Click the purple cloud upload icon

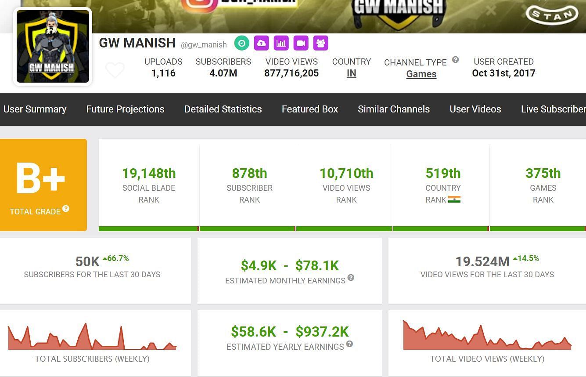pyautogui.click(x=261, y=43)
